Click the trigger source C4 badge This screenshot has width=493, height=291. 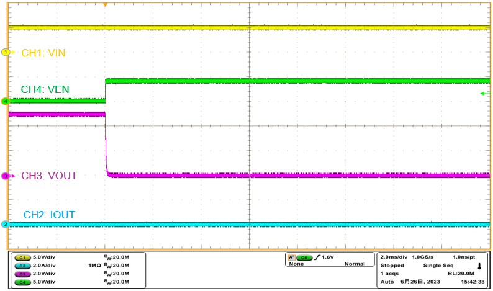tap(304, 257)
